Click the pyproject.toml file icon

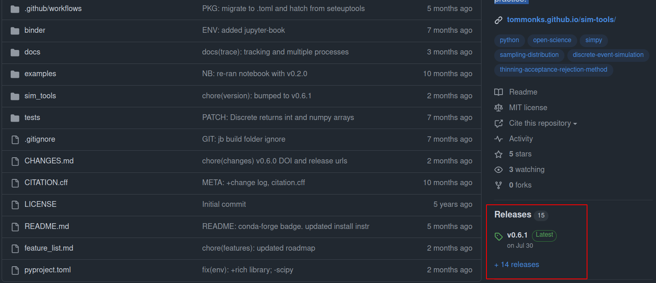[15, 270]
